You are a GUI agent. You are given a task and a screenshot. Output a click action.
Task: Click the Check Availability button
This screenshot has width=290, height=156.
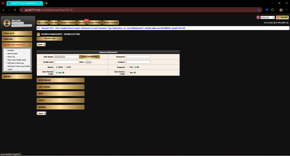tap(89, 57)
